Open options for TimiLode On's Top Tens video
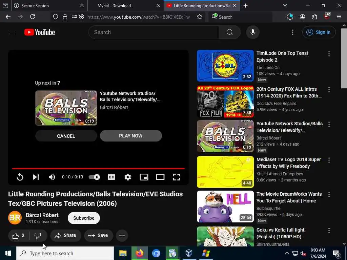The width and height of the screenshot is (347, 260). pyautogui.click(x=329, y=54)
